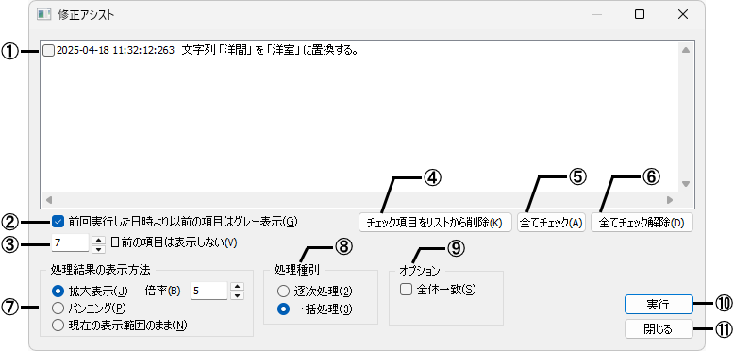Select 一括処理 processing type
This screenshot has width=734, height=351.
[x=283, y=309]
